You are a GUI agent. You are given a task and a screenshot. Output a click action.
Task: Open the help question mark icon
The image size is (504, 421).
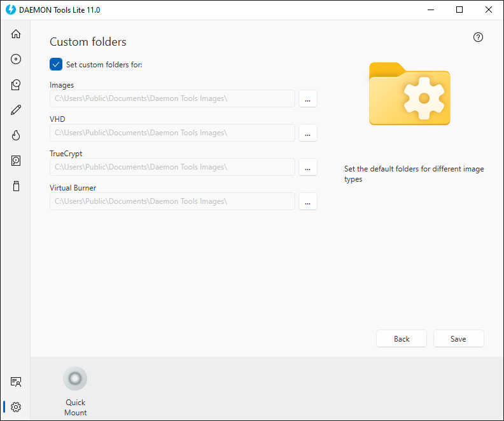click(478, 37)
